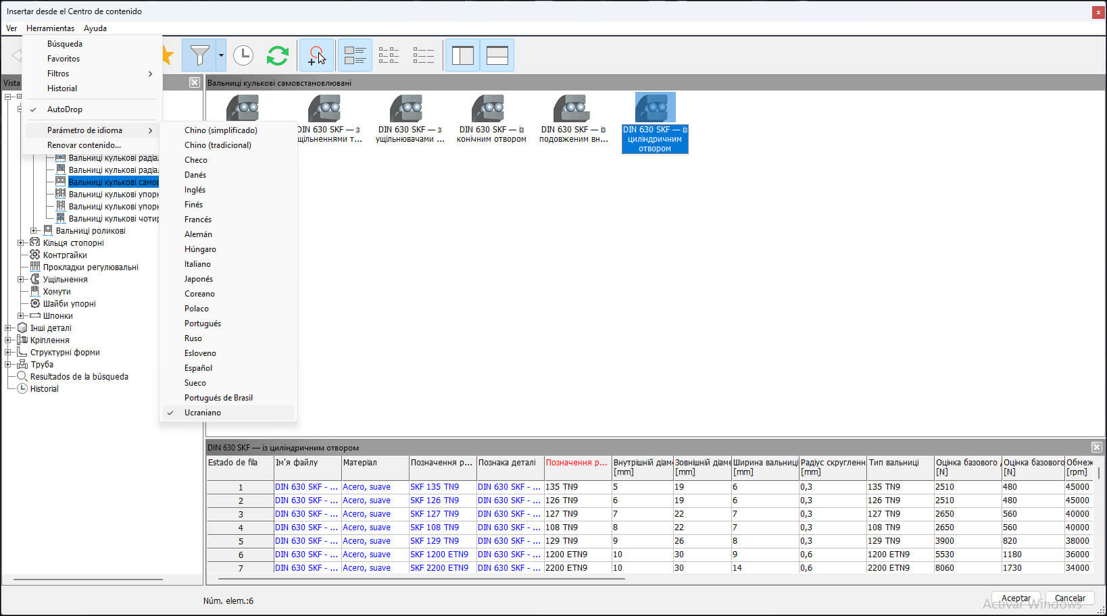Sort by Матеріал column header
This screenshot has height=616, width=1107.
(375, 467)
